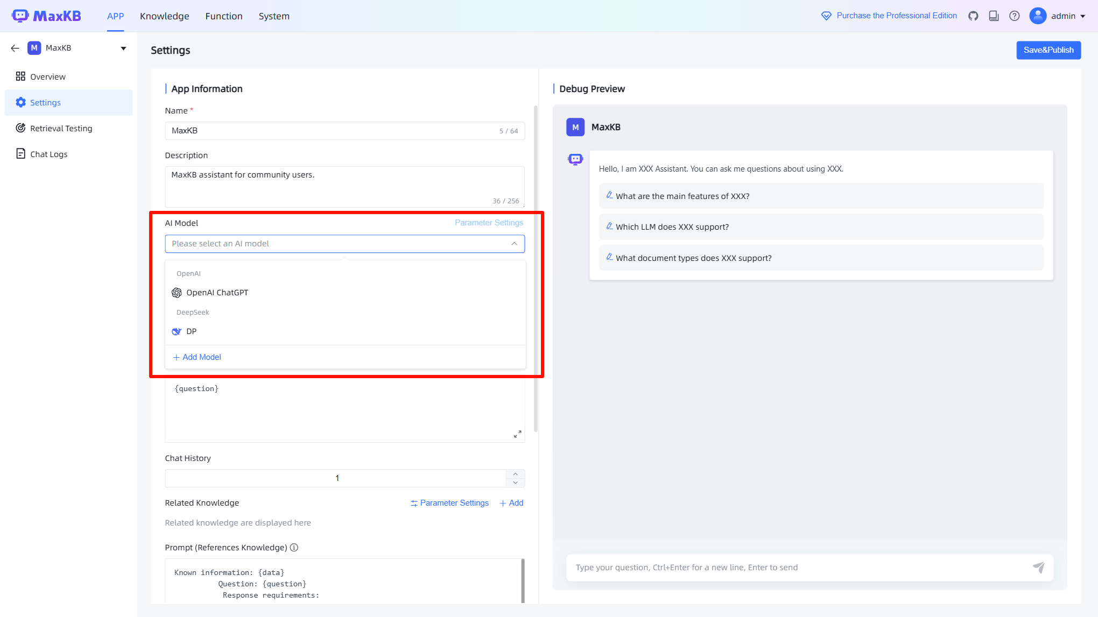Open the documentation book icon
The height and width of the screenshot is (617, 1098).
[x=994, y=16]
